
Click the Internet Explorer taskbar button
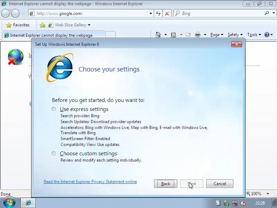(28, 203)
